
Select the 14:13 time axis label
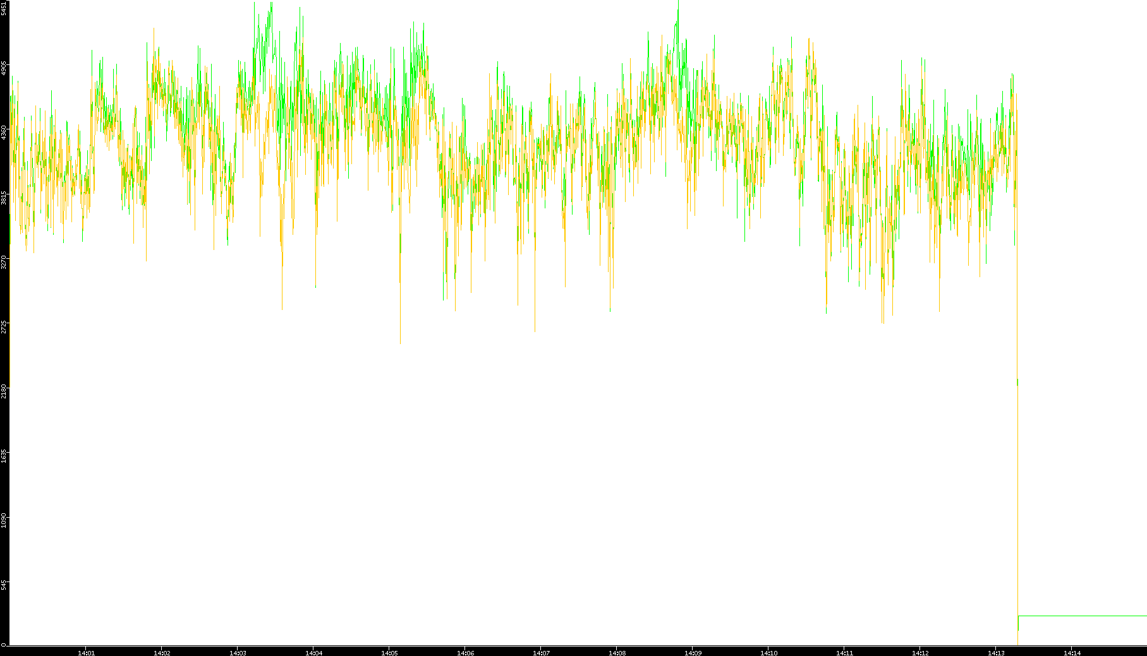(x=996, y=653)
